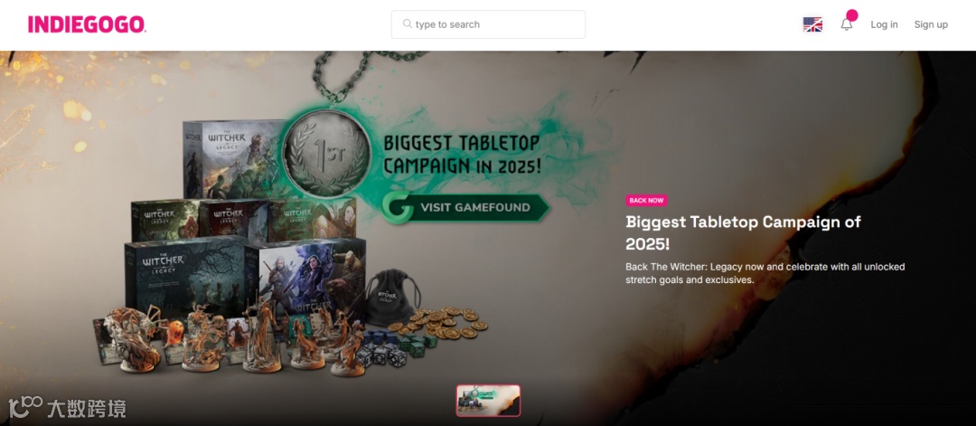
Task: Click the pink notification badge dot
Action: pos(851,15)
